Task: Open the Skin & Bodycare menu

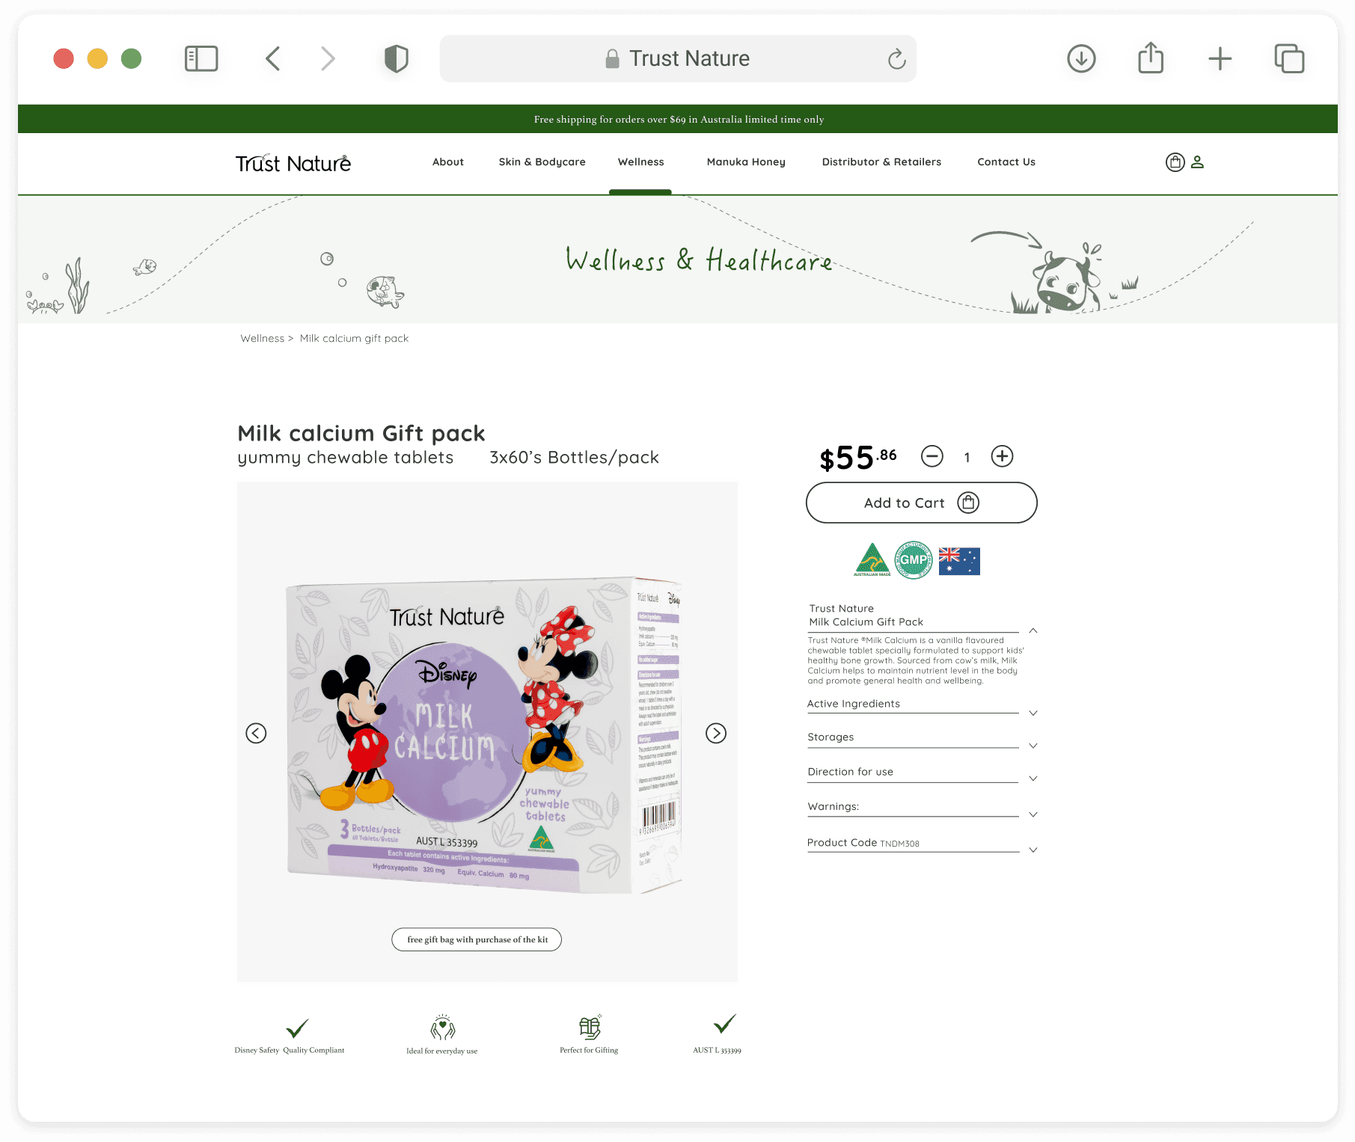Action: (542, 162)
